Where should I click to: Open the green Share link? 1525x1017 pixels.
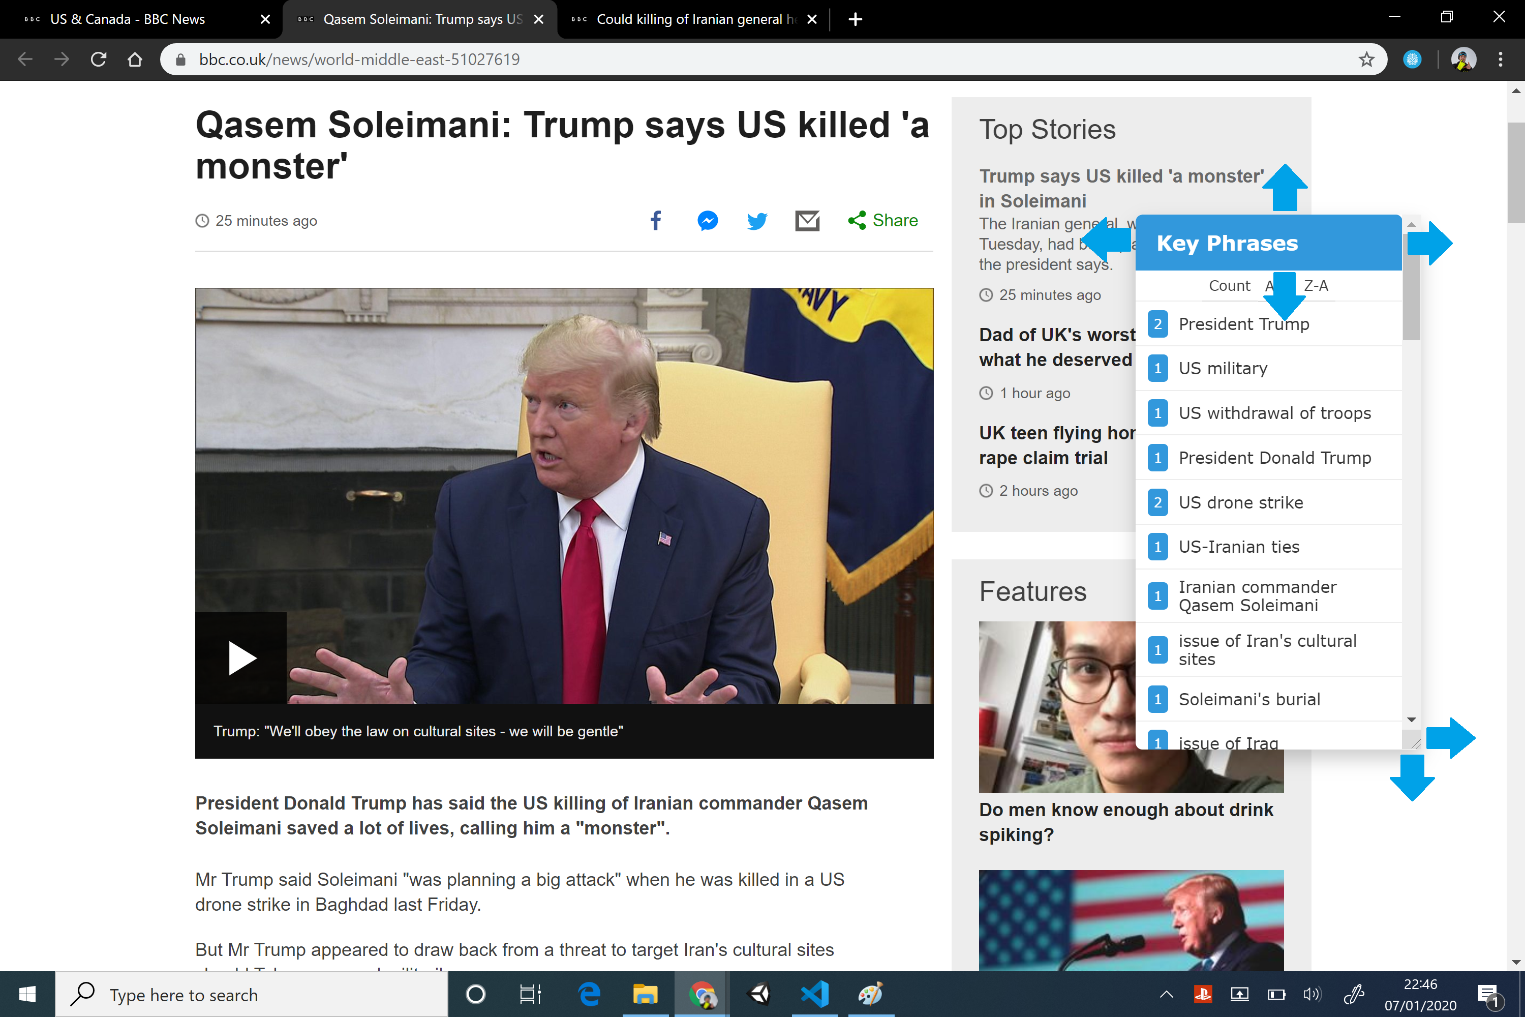coord(883,221)
